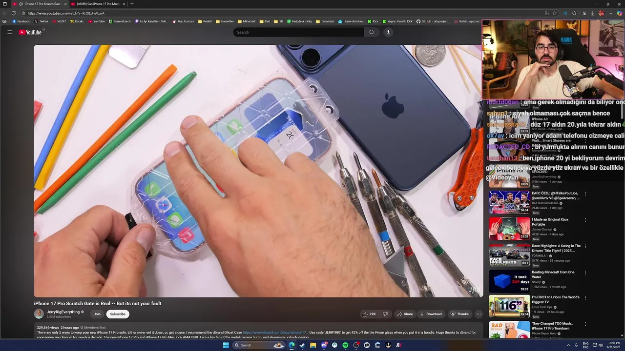
Task: Click the Windows taskbar search box
Action: (259, 345)
